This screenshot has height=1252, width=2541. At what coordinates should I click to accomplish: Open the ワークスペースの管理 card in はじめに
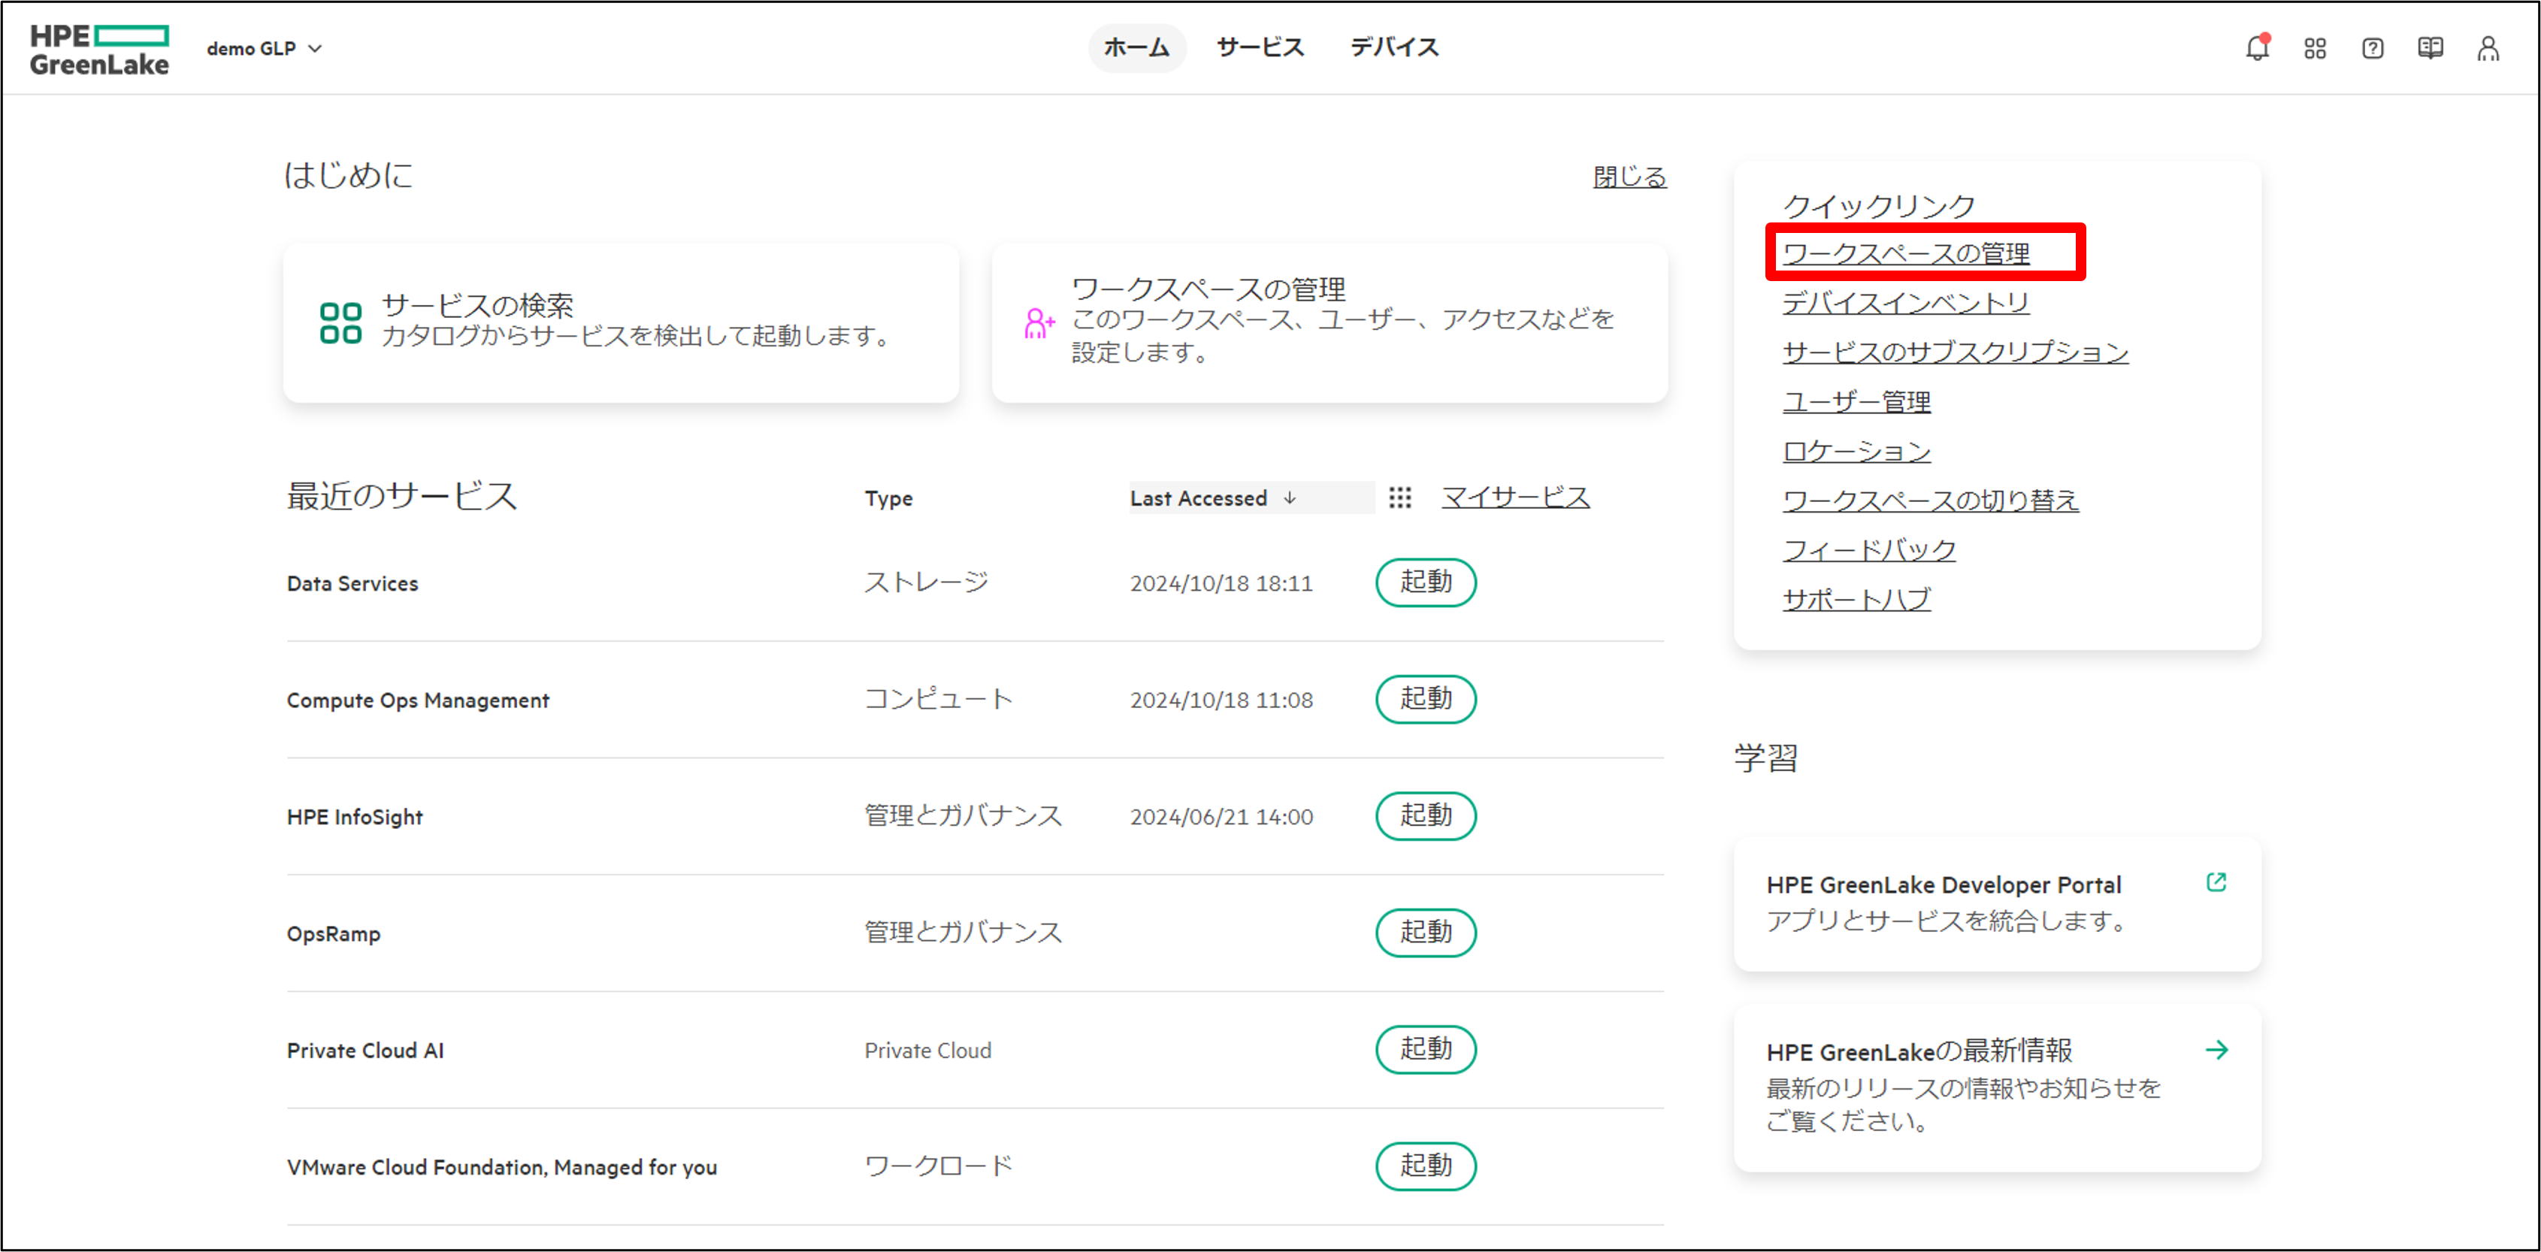[x=1329, y=322]
